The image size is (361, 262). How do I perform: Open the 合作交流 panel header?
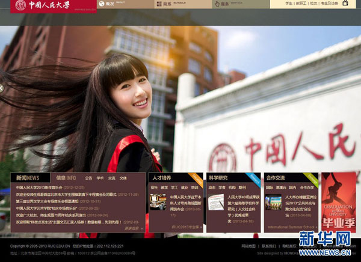276,178
